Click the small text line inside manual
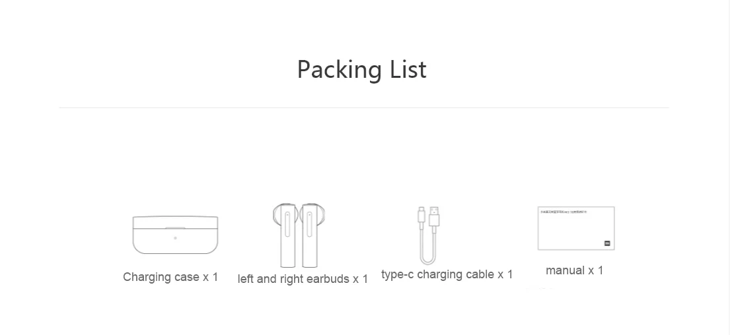 tap(564, 212)
